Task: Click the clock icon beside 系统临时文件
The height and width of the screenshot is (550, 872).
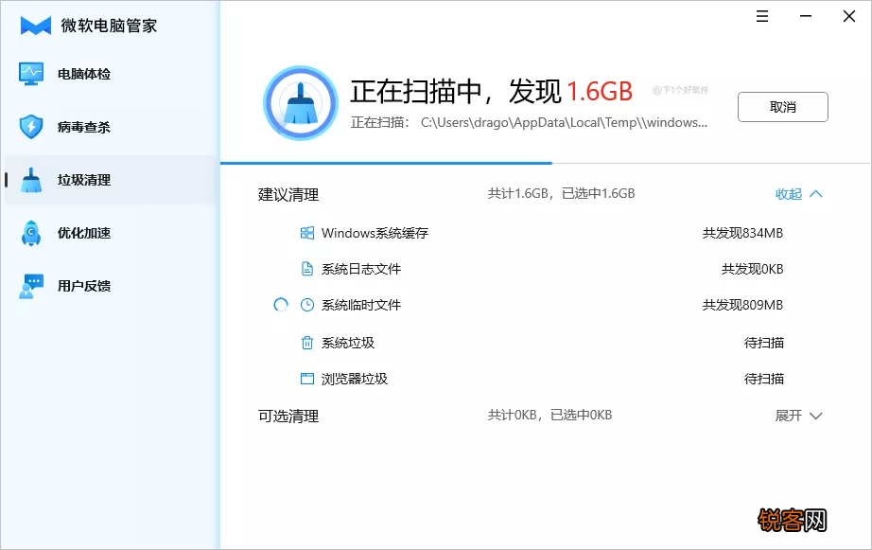Action: (305, 305)
